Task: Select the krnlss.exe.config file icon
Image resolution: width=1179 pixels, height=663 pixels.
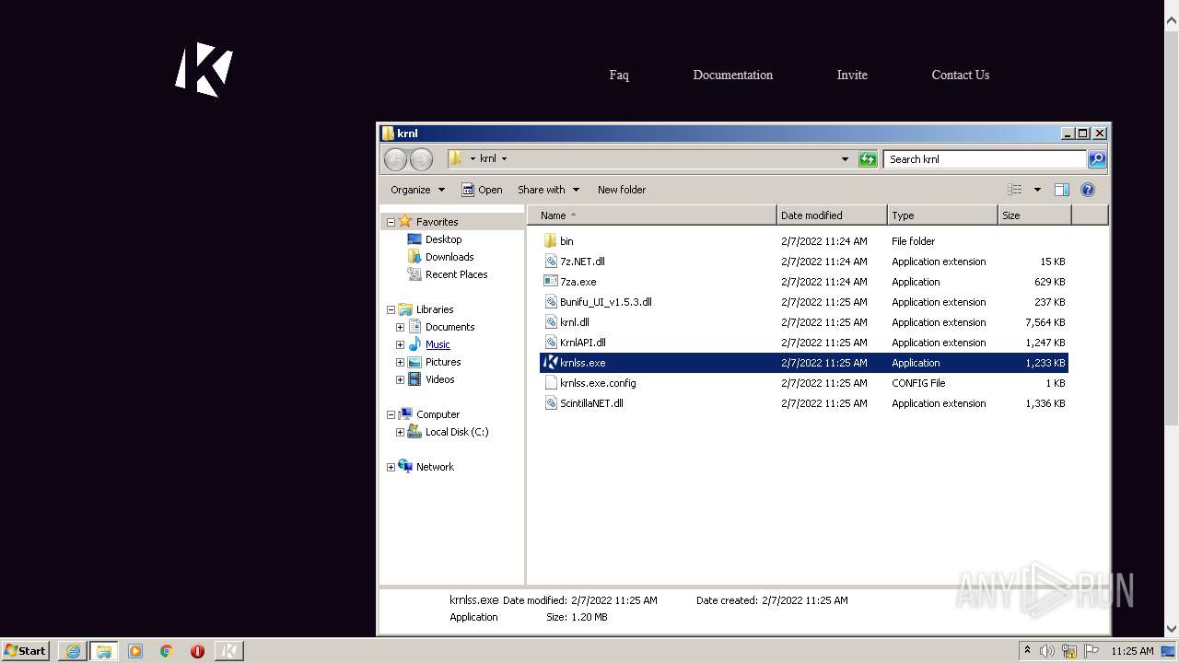Action: pos(551,383)
